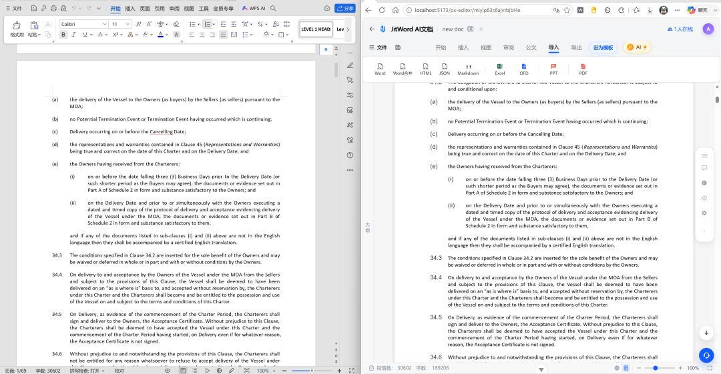Switch to JitWord 导出 tab
Screen dimensions: 721x374
click(x=576, y=47)
